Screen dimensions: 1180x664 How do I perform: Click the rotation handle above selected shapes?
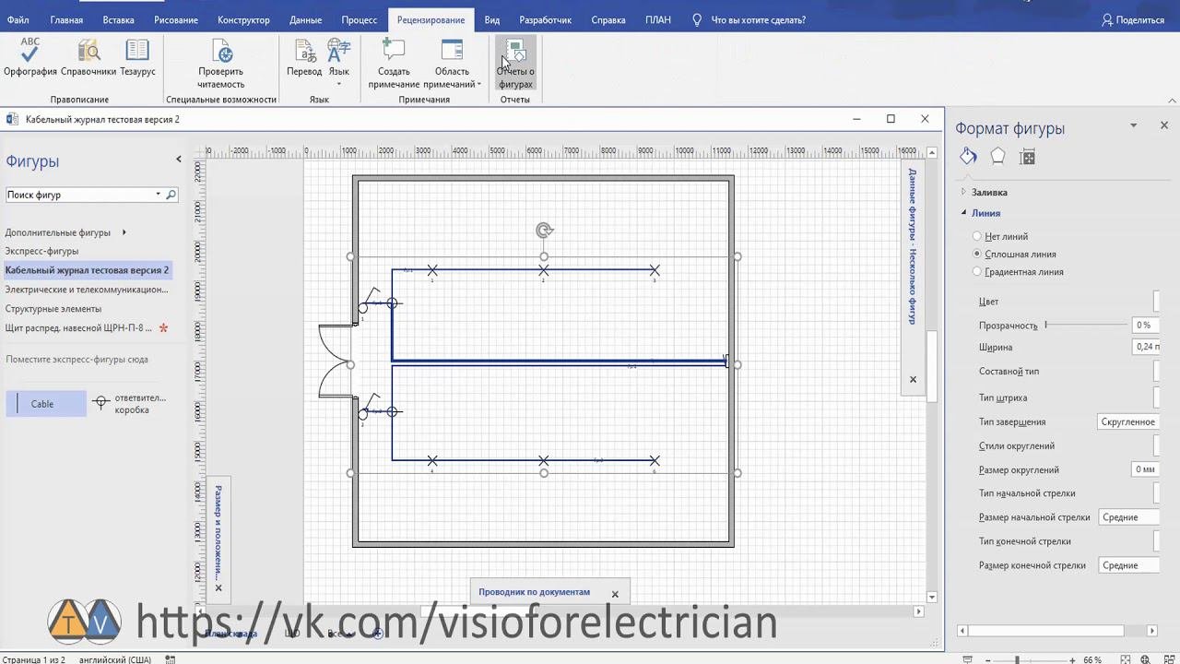(x=544, y=230)
